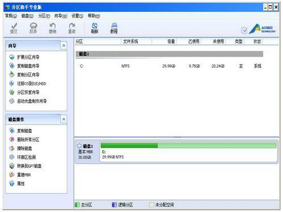Screen dimensions: 283x212
Task: Select the 磁盘1 group header row
Action: point(169,54)
